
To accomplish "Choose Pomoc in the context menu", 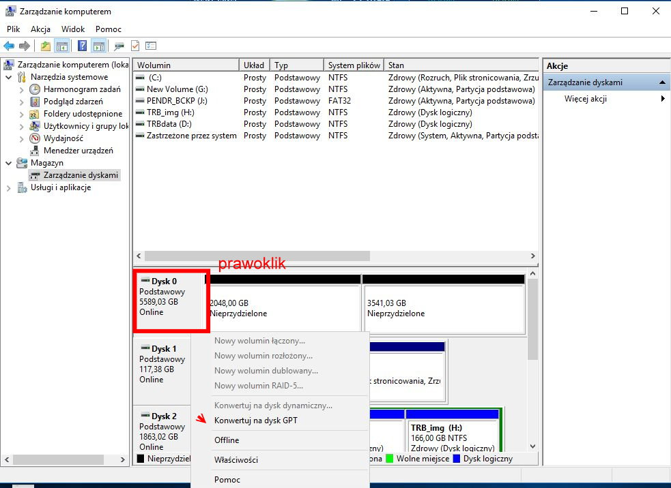I will (227, 480).
